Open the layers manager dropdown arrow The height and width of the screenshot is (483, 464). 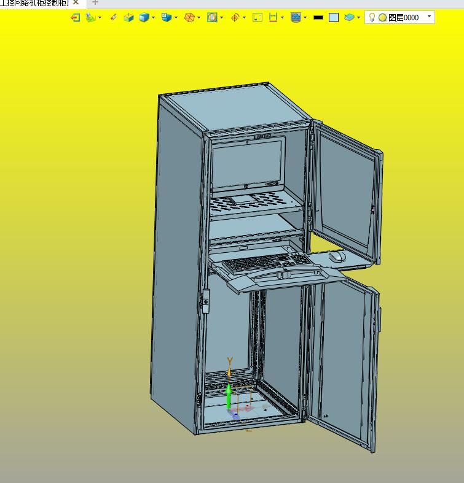pos(358,18)
